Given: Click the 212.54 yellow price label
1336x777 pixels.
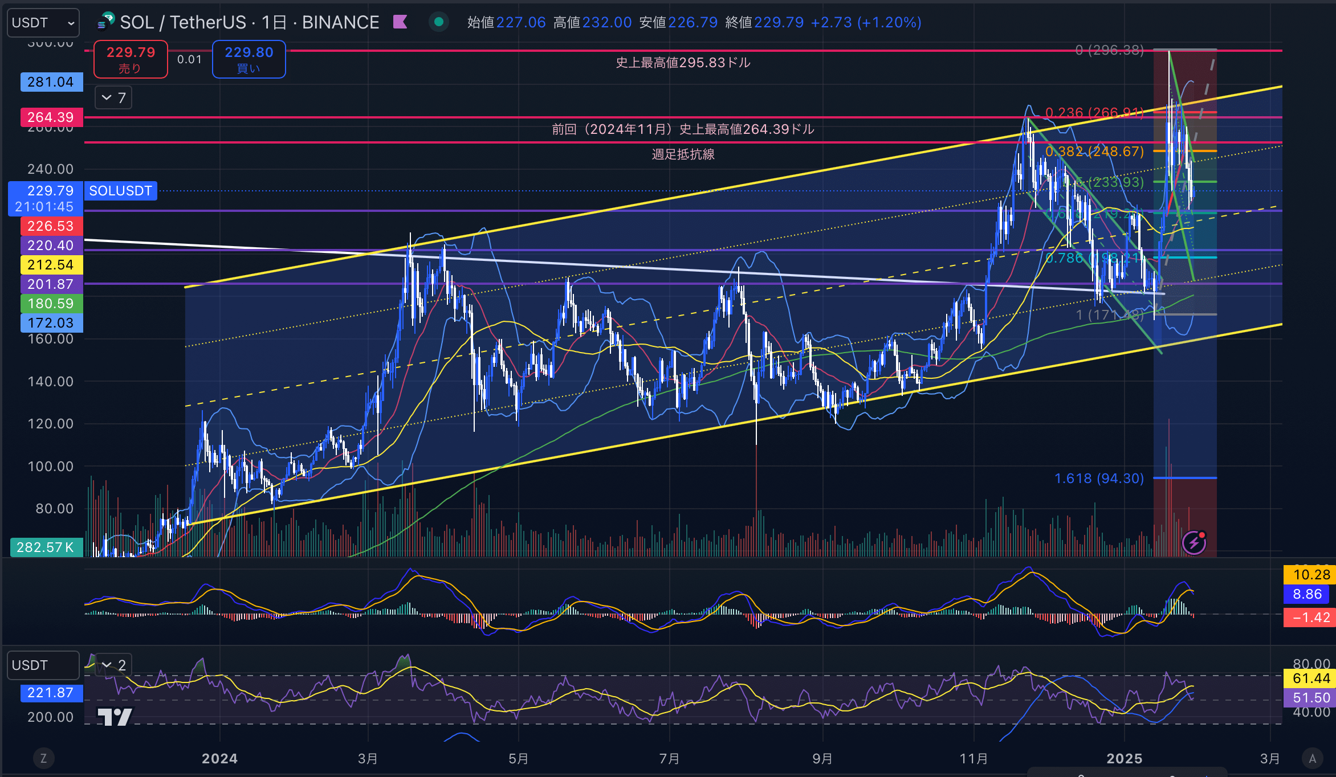Looking at the screenshot, I should tap(51, 265).
